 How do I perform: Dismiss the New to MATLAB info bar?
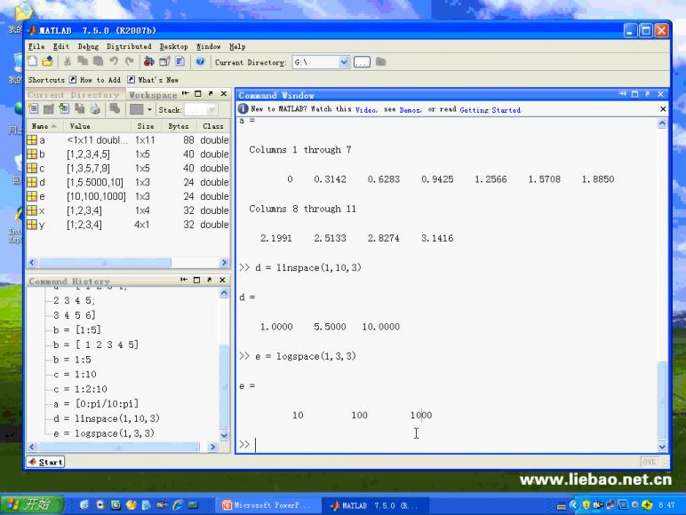coord(663,109)
